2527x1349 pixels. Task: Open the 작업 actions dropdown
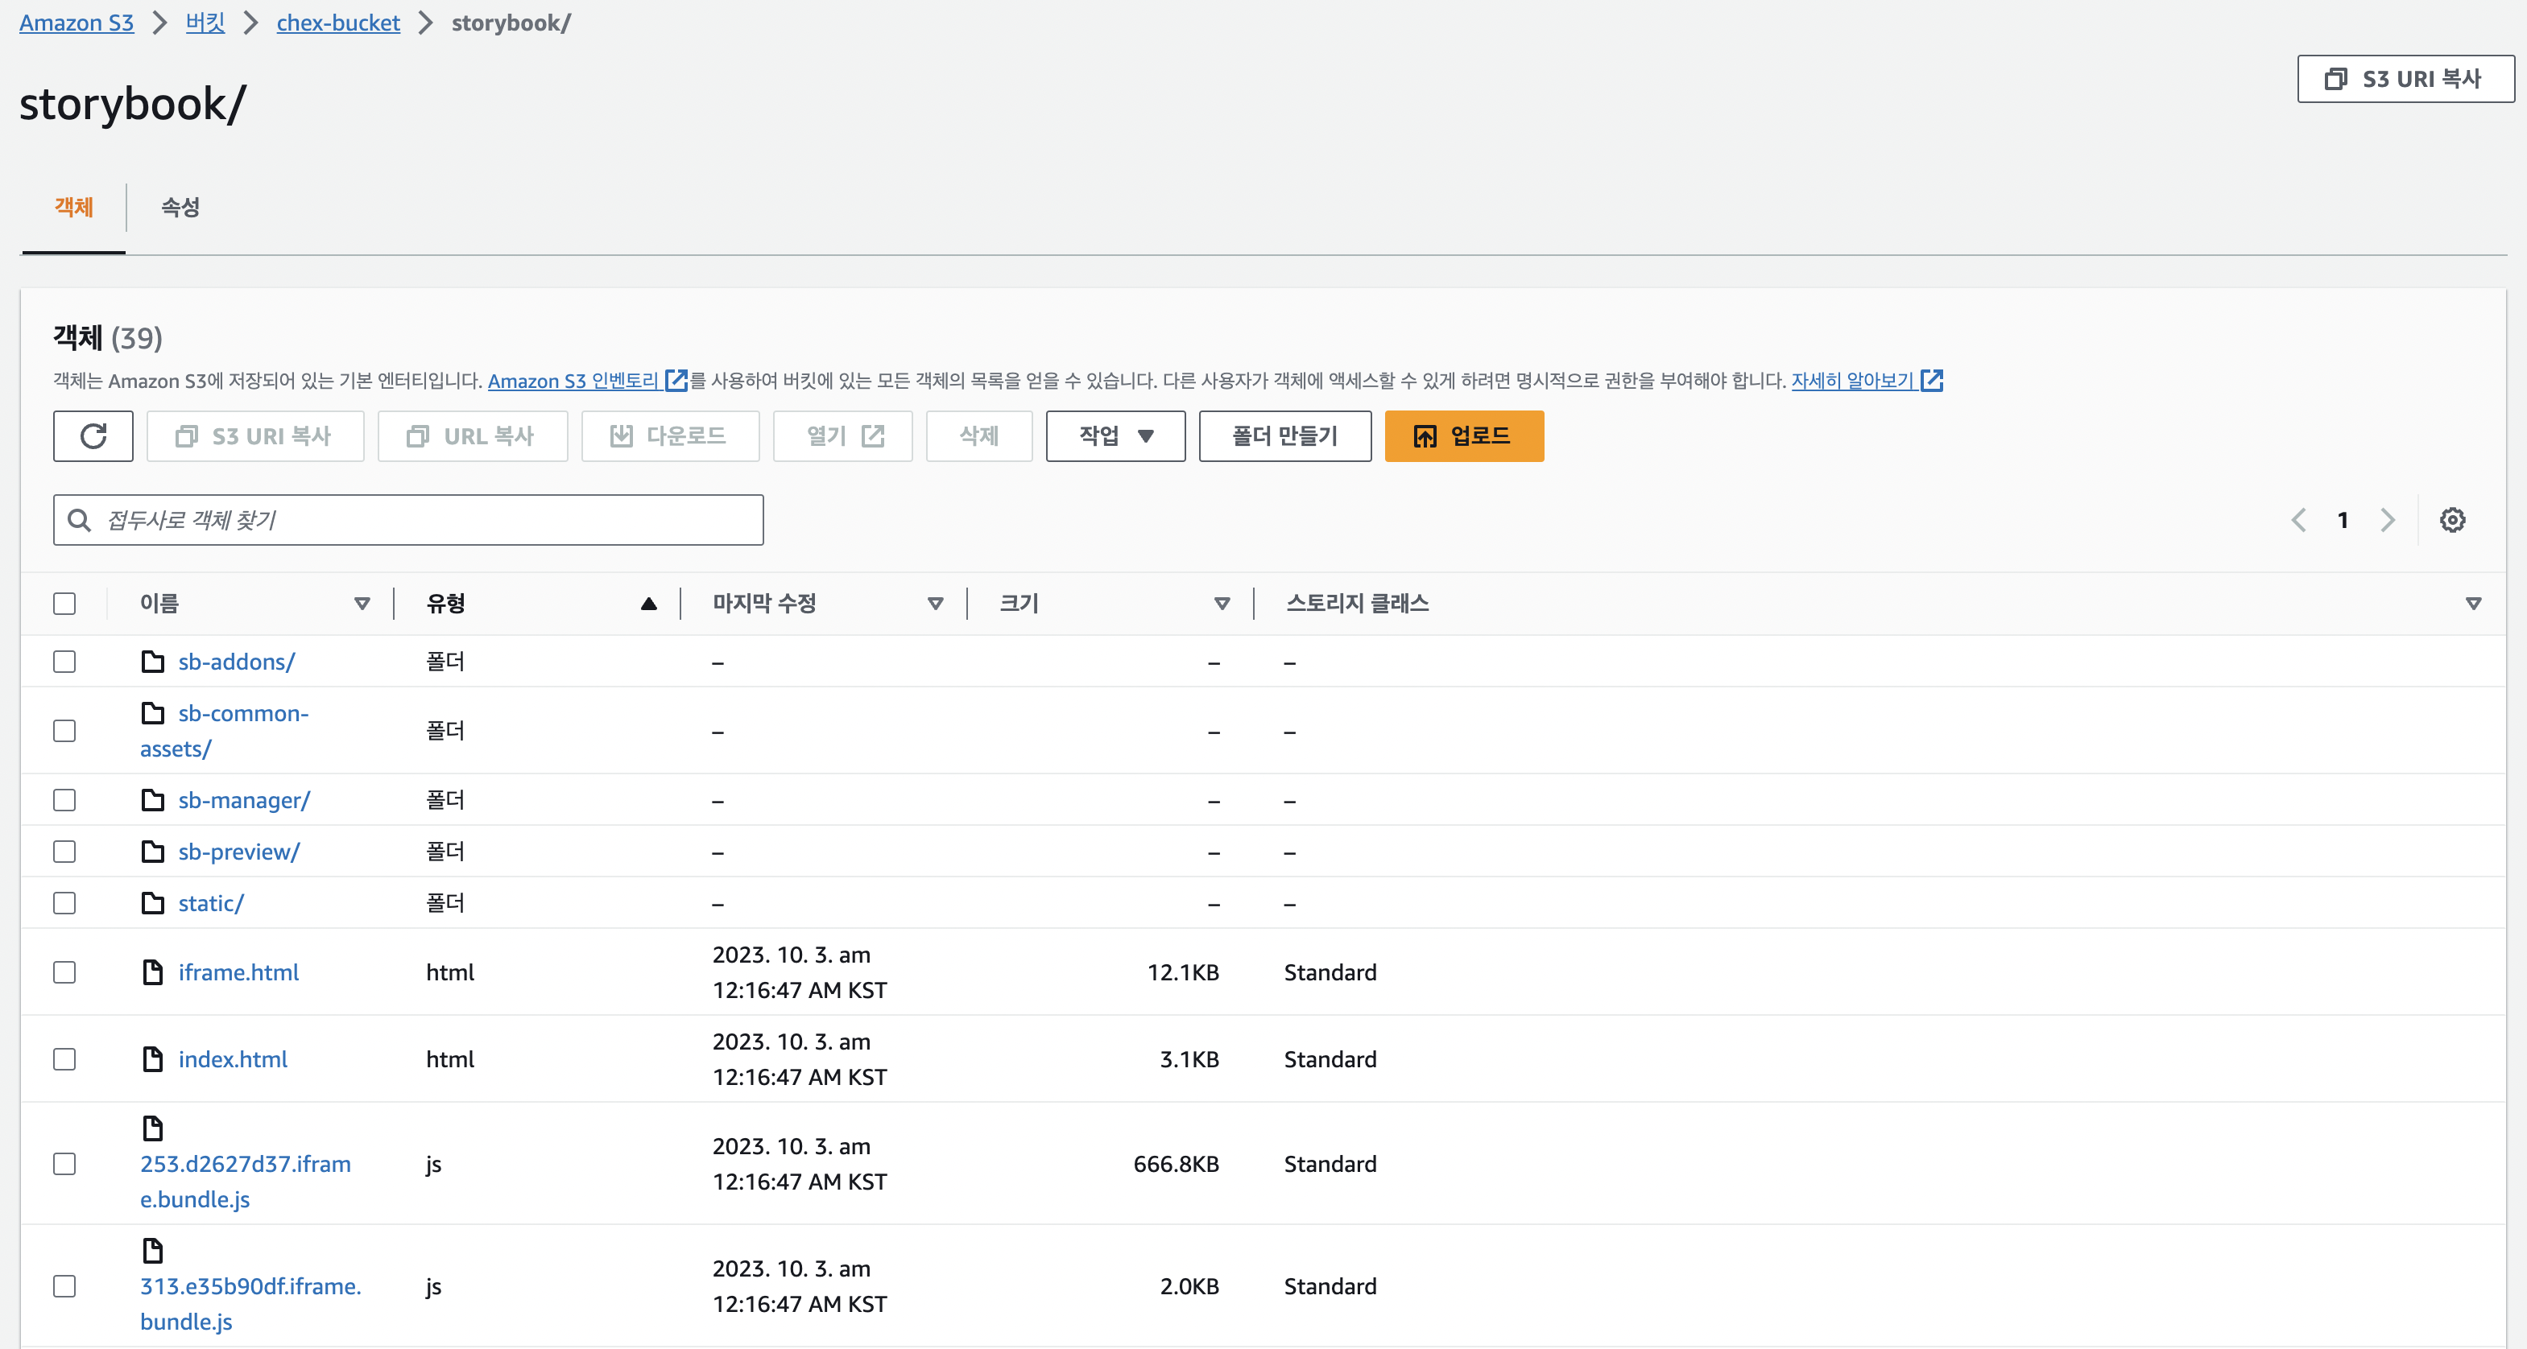click(1115, 436)
